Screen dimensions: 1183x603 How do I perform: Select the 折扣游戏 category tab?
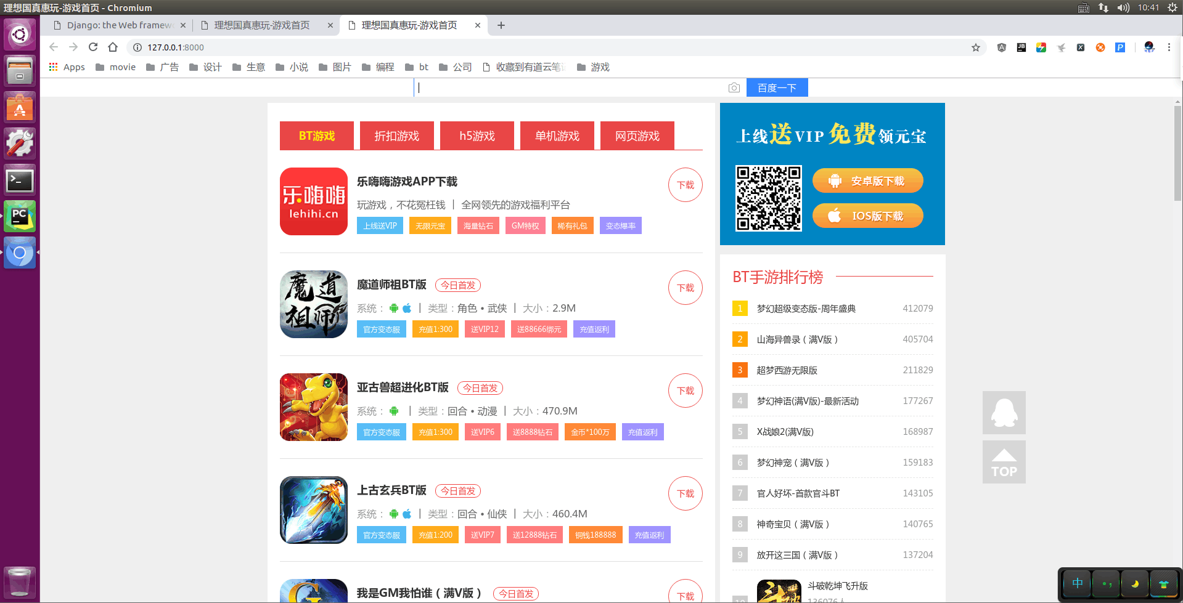click(397, 136)
